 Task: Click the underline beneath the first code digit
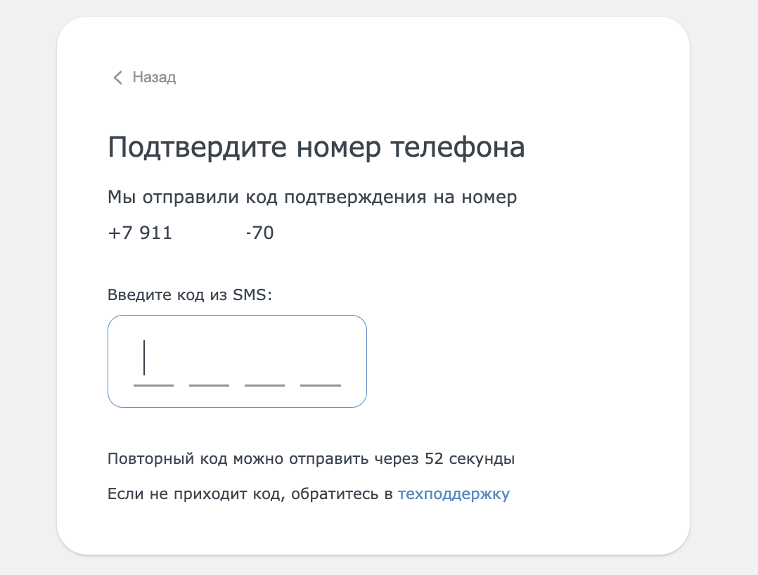tap(153, 385)
